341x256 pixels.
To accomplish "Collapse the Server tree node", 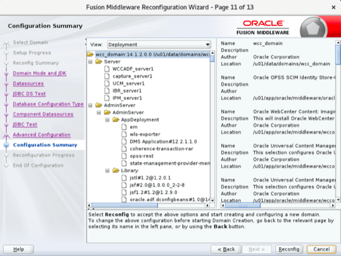I will coord(90,62).
